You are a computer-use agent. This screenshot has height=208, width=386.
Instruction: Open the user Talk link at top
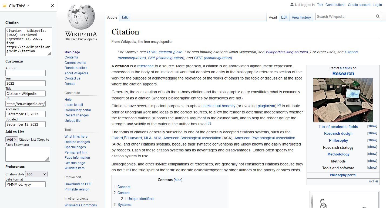[x=320, y=5]
